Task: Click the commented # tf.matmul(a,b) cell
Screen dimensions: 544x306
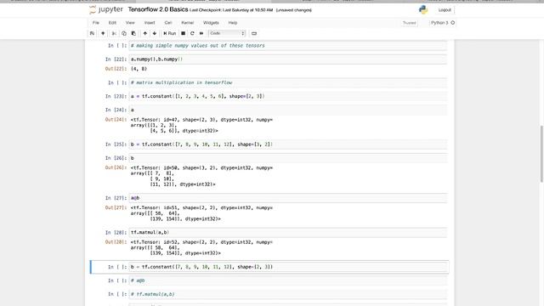Action: (x=288, y=294)
